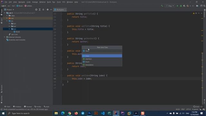Toggle the Learn tool window side tab
This screenshot has height=116, width=206.
[2, 21]
